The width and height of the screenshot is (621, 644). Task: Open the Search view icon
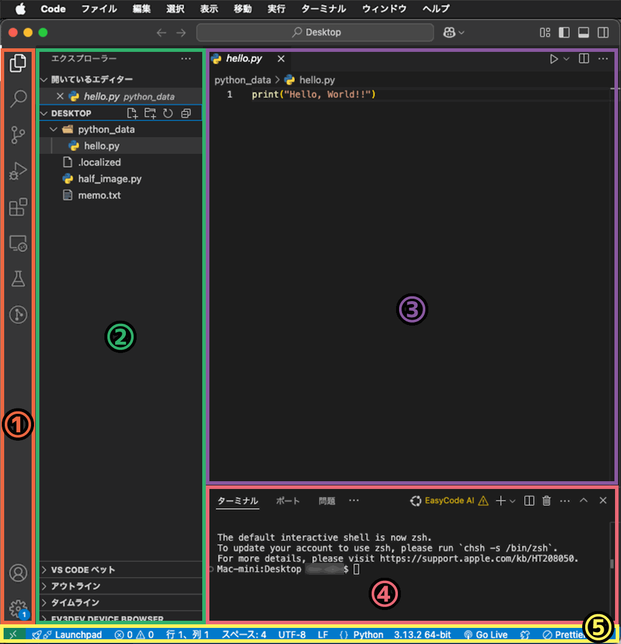coord(18,98)
